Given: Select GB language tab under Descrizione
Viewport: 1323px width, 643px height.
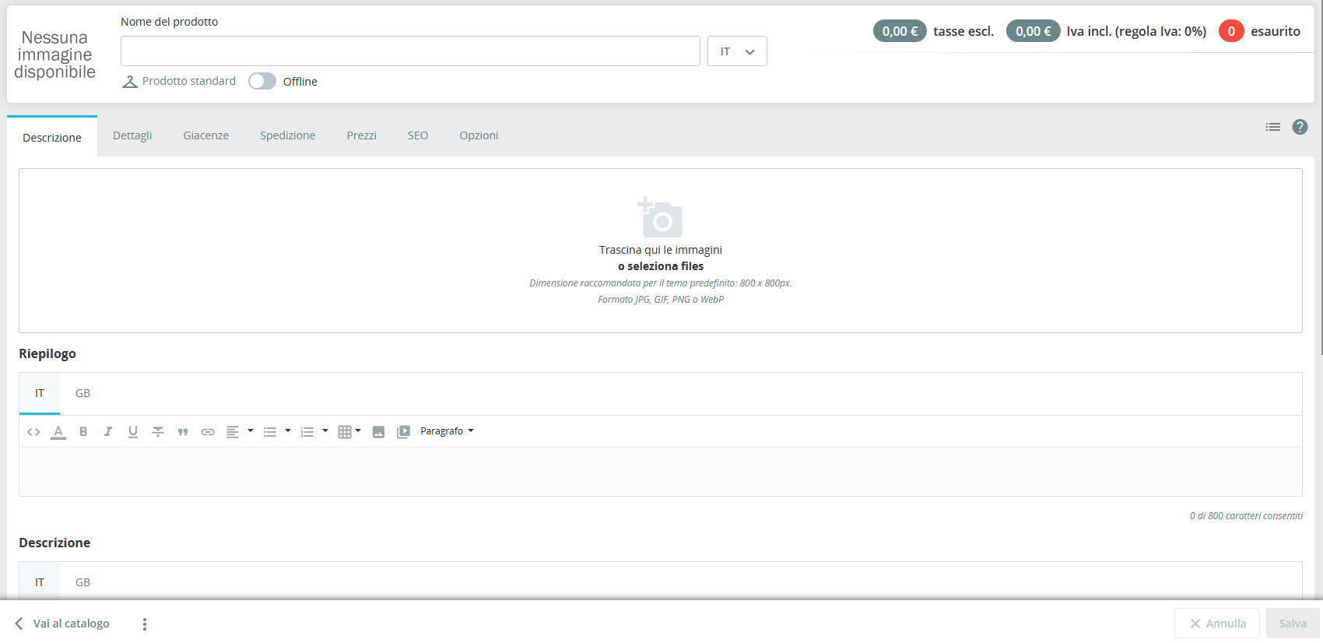Looking at the screenshot, I should (82, 582).
